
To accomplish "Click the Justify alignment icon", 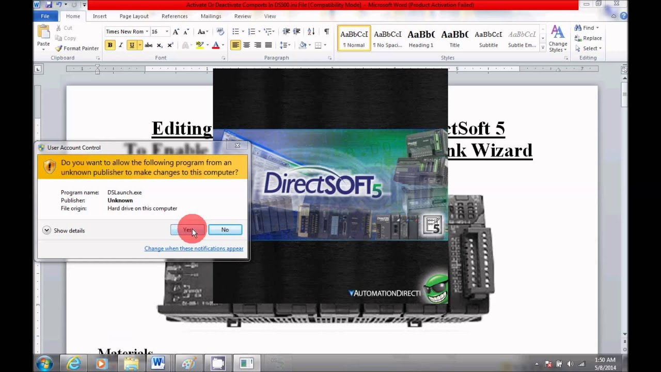I will (x=268, y=45).
